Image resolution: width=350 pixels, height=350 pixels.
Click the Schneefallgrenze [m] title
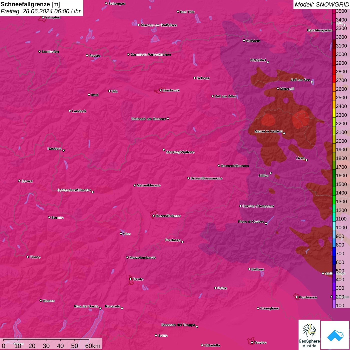30,4
